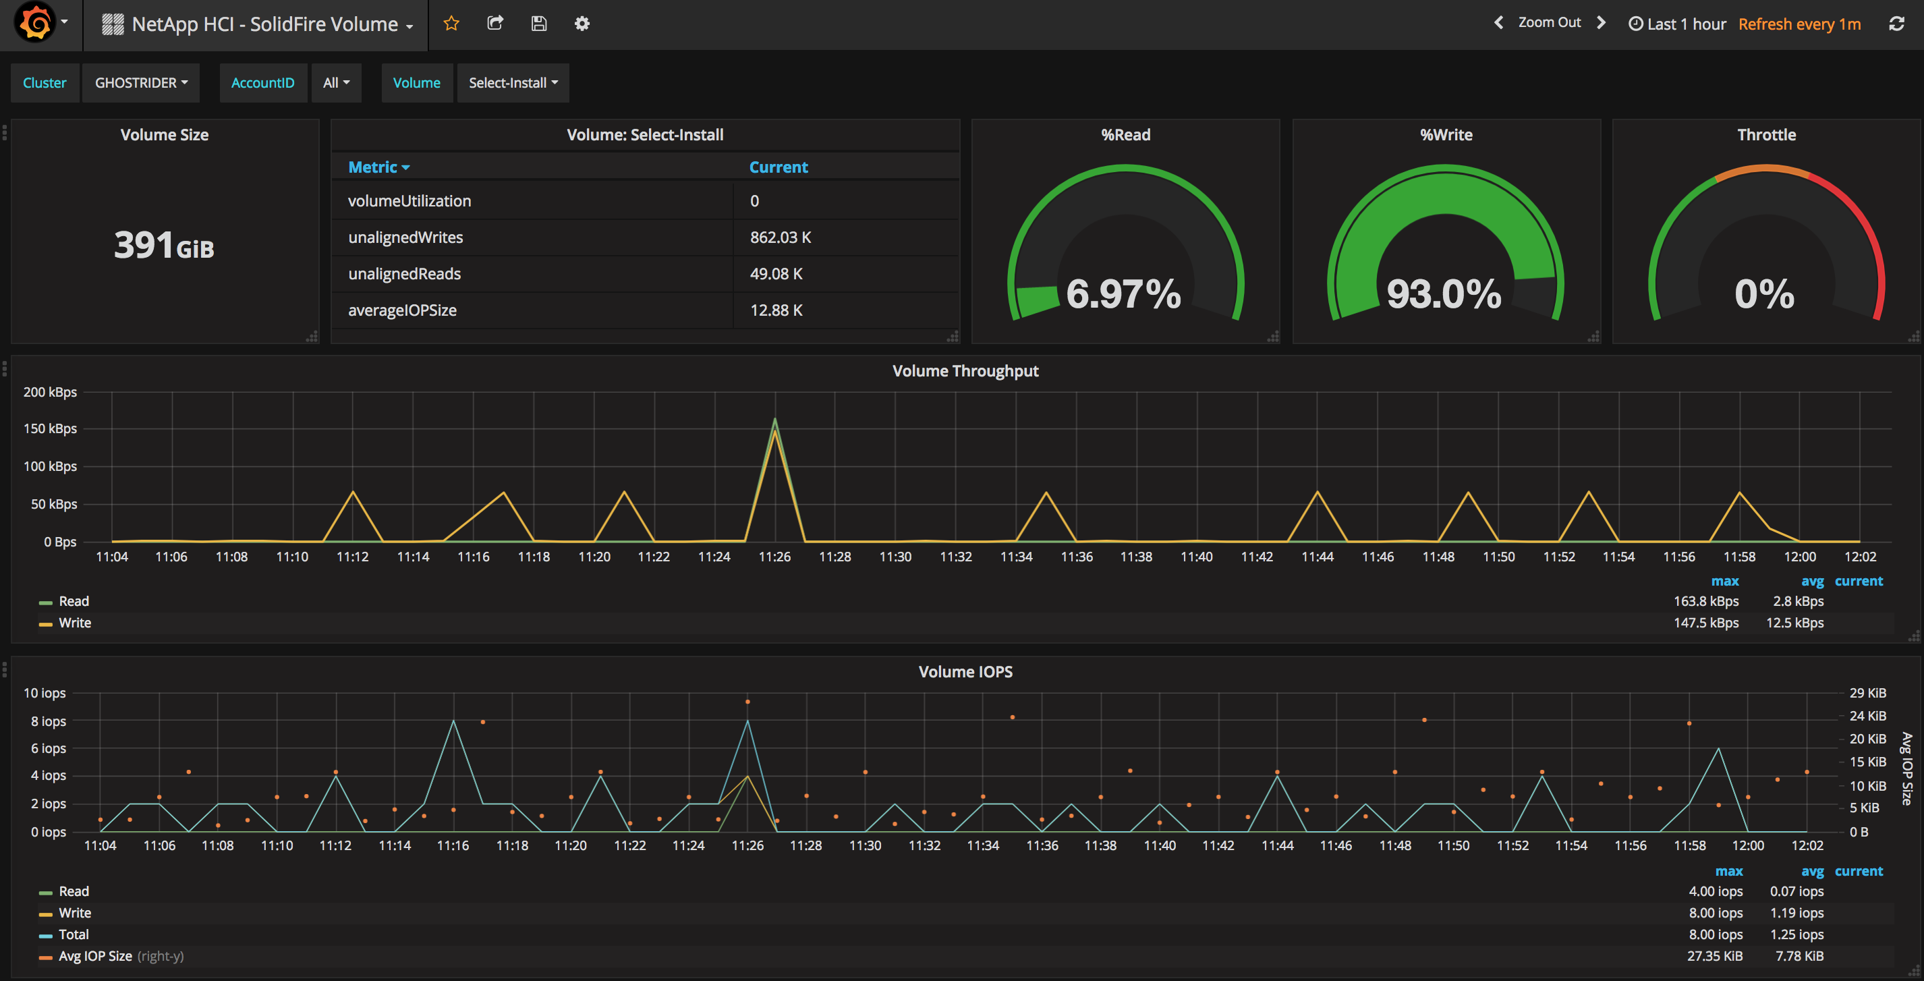
Task: Open the Select-Install volume dropdown
Action: click(513, 83)
